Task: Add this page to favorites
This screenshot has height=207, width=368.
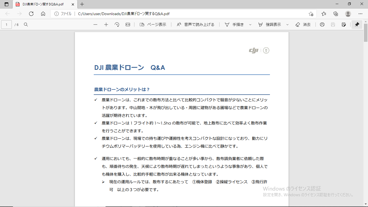Action: [x=311, y=14]
